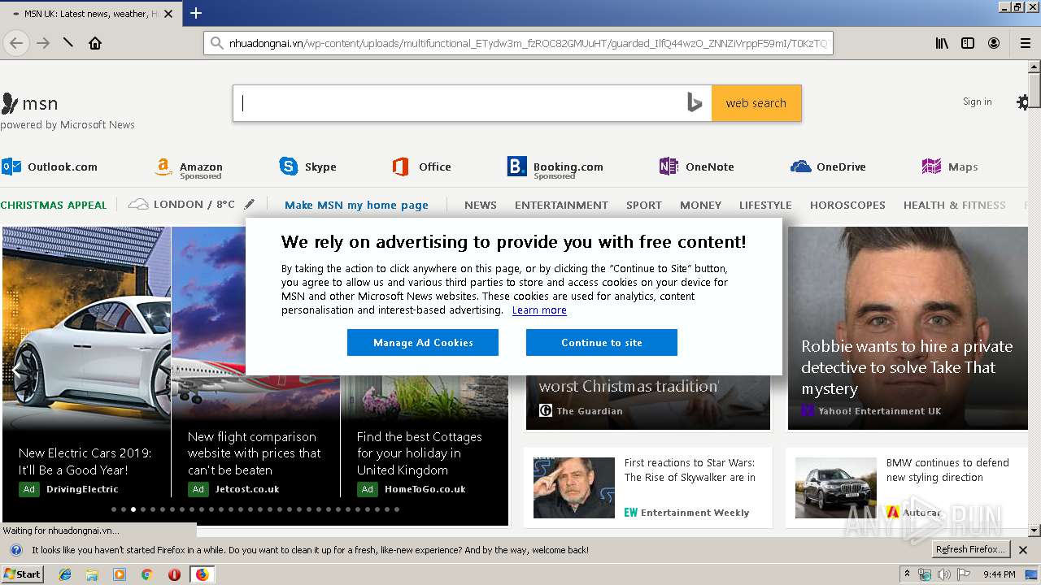
Task: Stop loading the page
Action: (x=68, y=43)
